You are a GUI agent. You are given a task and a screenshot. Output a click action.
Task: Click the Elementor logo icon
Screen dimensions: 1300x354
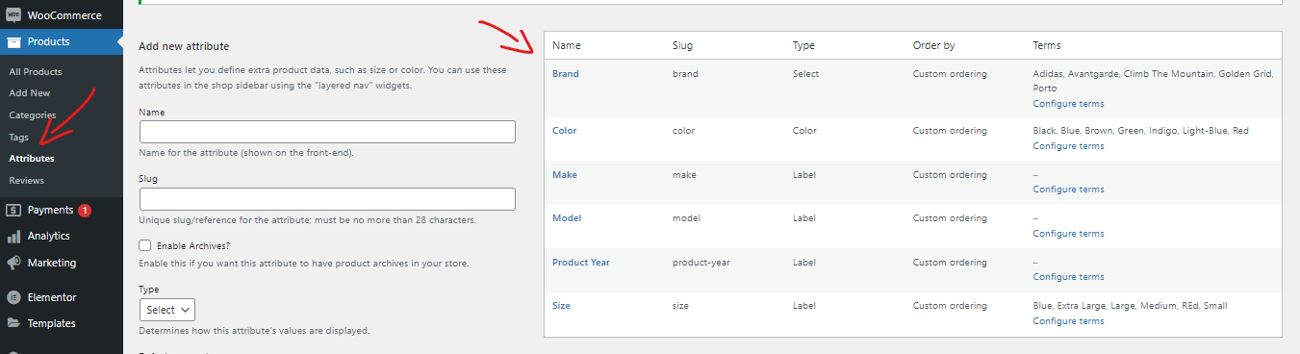tap(14, 297)
